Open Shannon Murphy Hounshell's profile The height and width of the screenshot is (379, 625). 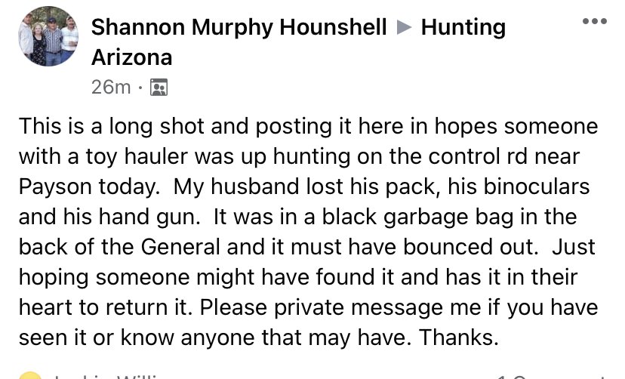239,27
